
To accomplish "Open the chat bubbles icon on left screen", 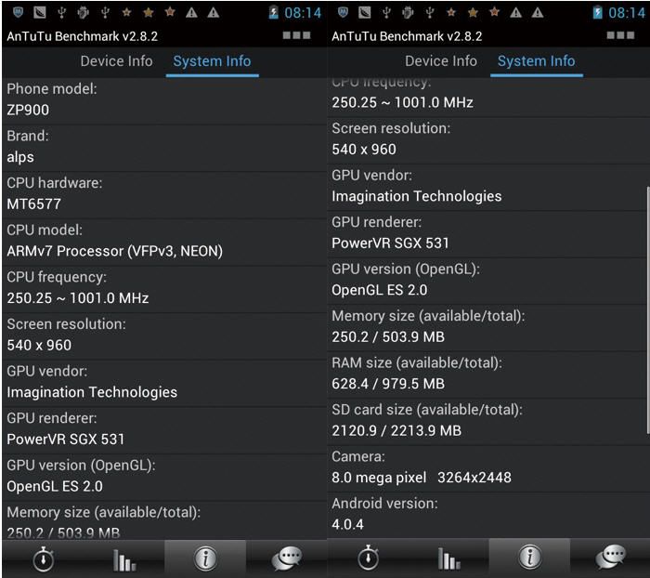I will point(286,558).
